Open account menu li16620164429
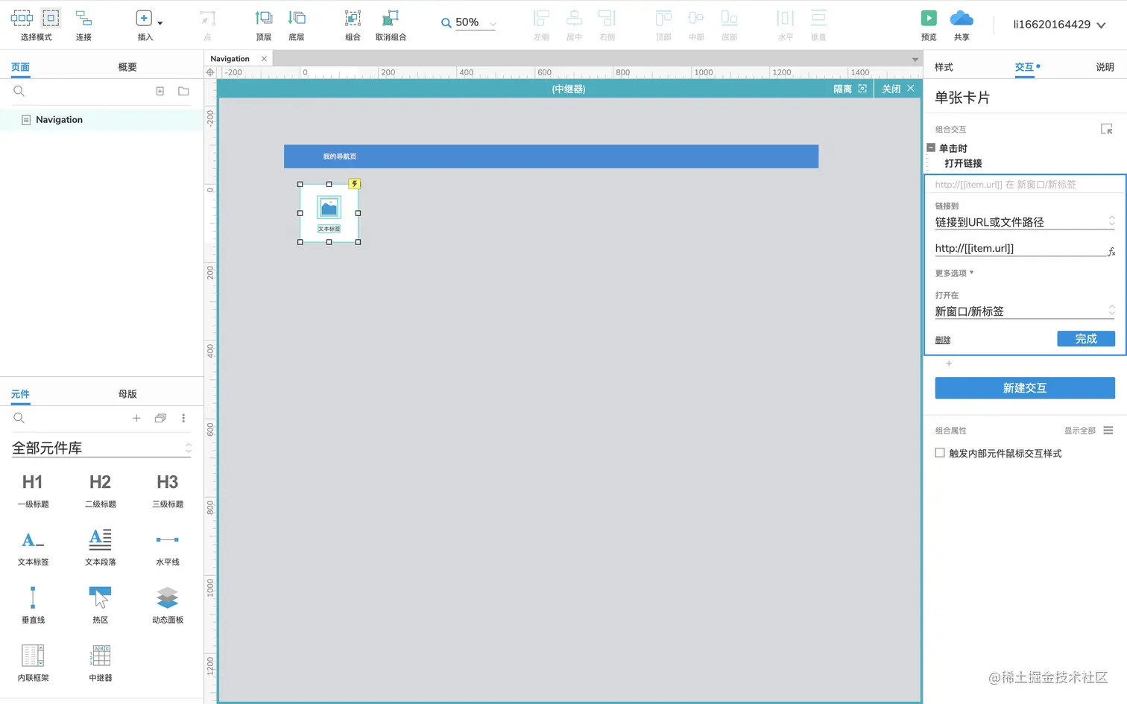Image resolution: width=1127 pixels, height=704 pixels. click(x=1058, y=25)
